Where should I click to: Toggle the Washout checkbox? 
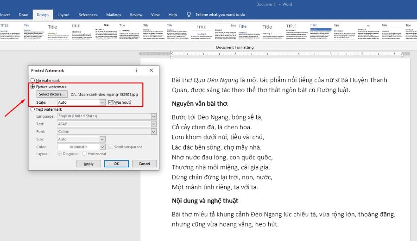point(110,102)
